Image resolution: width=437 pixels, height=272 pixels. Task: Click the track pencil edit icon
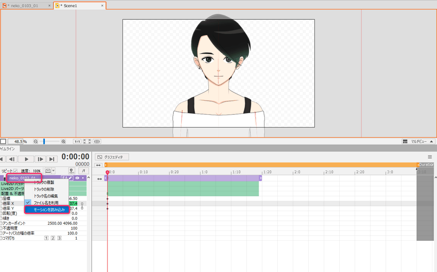click(70, 178)
